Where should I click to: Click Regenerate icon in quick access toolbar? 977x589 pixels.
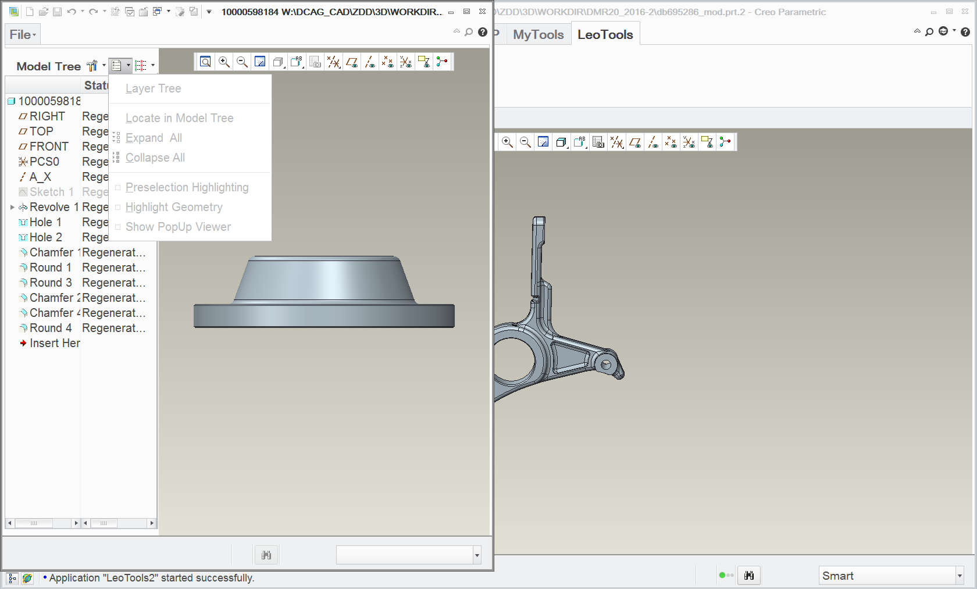pyautogui.click(x=115, y=12)
